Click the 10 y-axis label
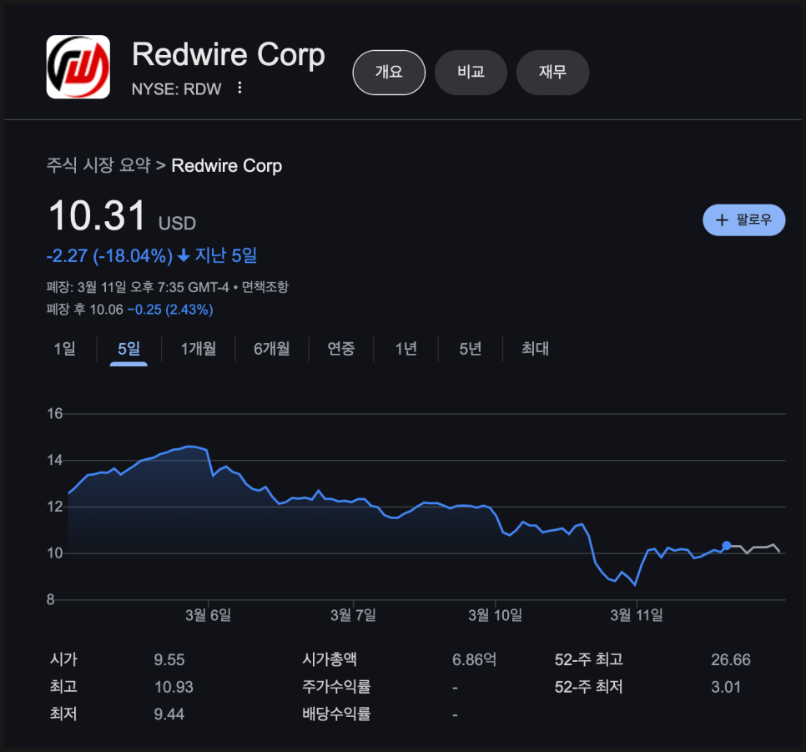806x752 pixels. pos(55,553)
